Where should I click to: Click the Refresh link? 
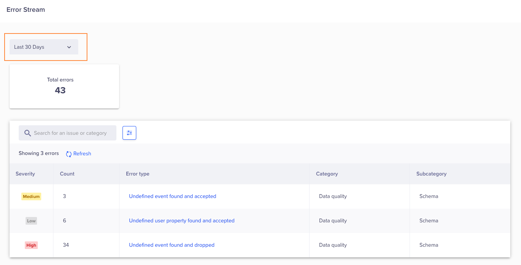coord(82,154)
